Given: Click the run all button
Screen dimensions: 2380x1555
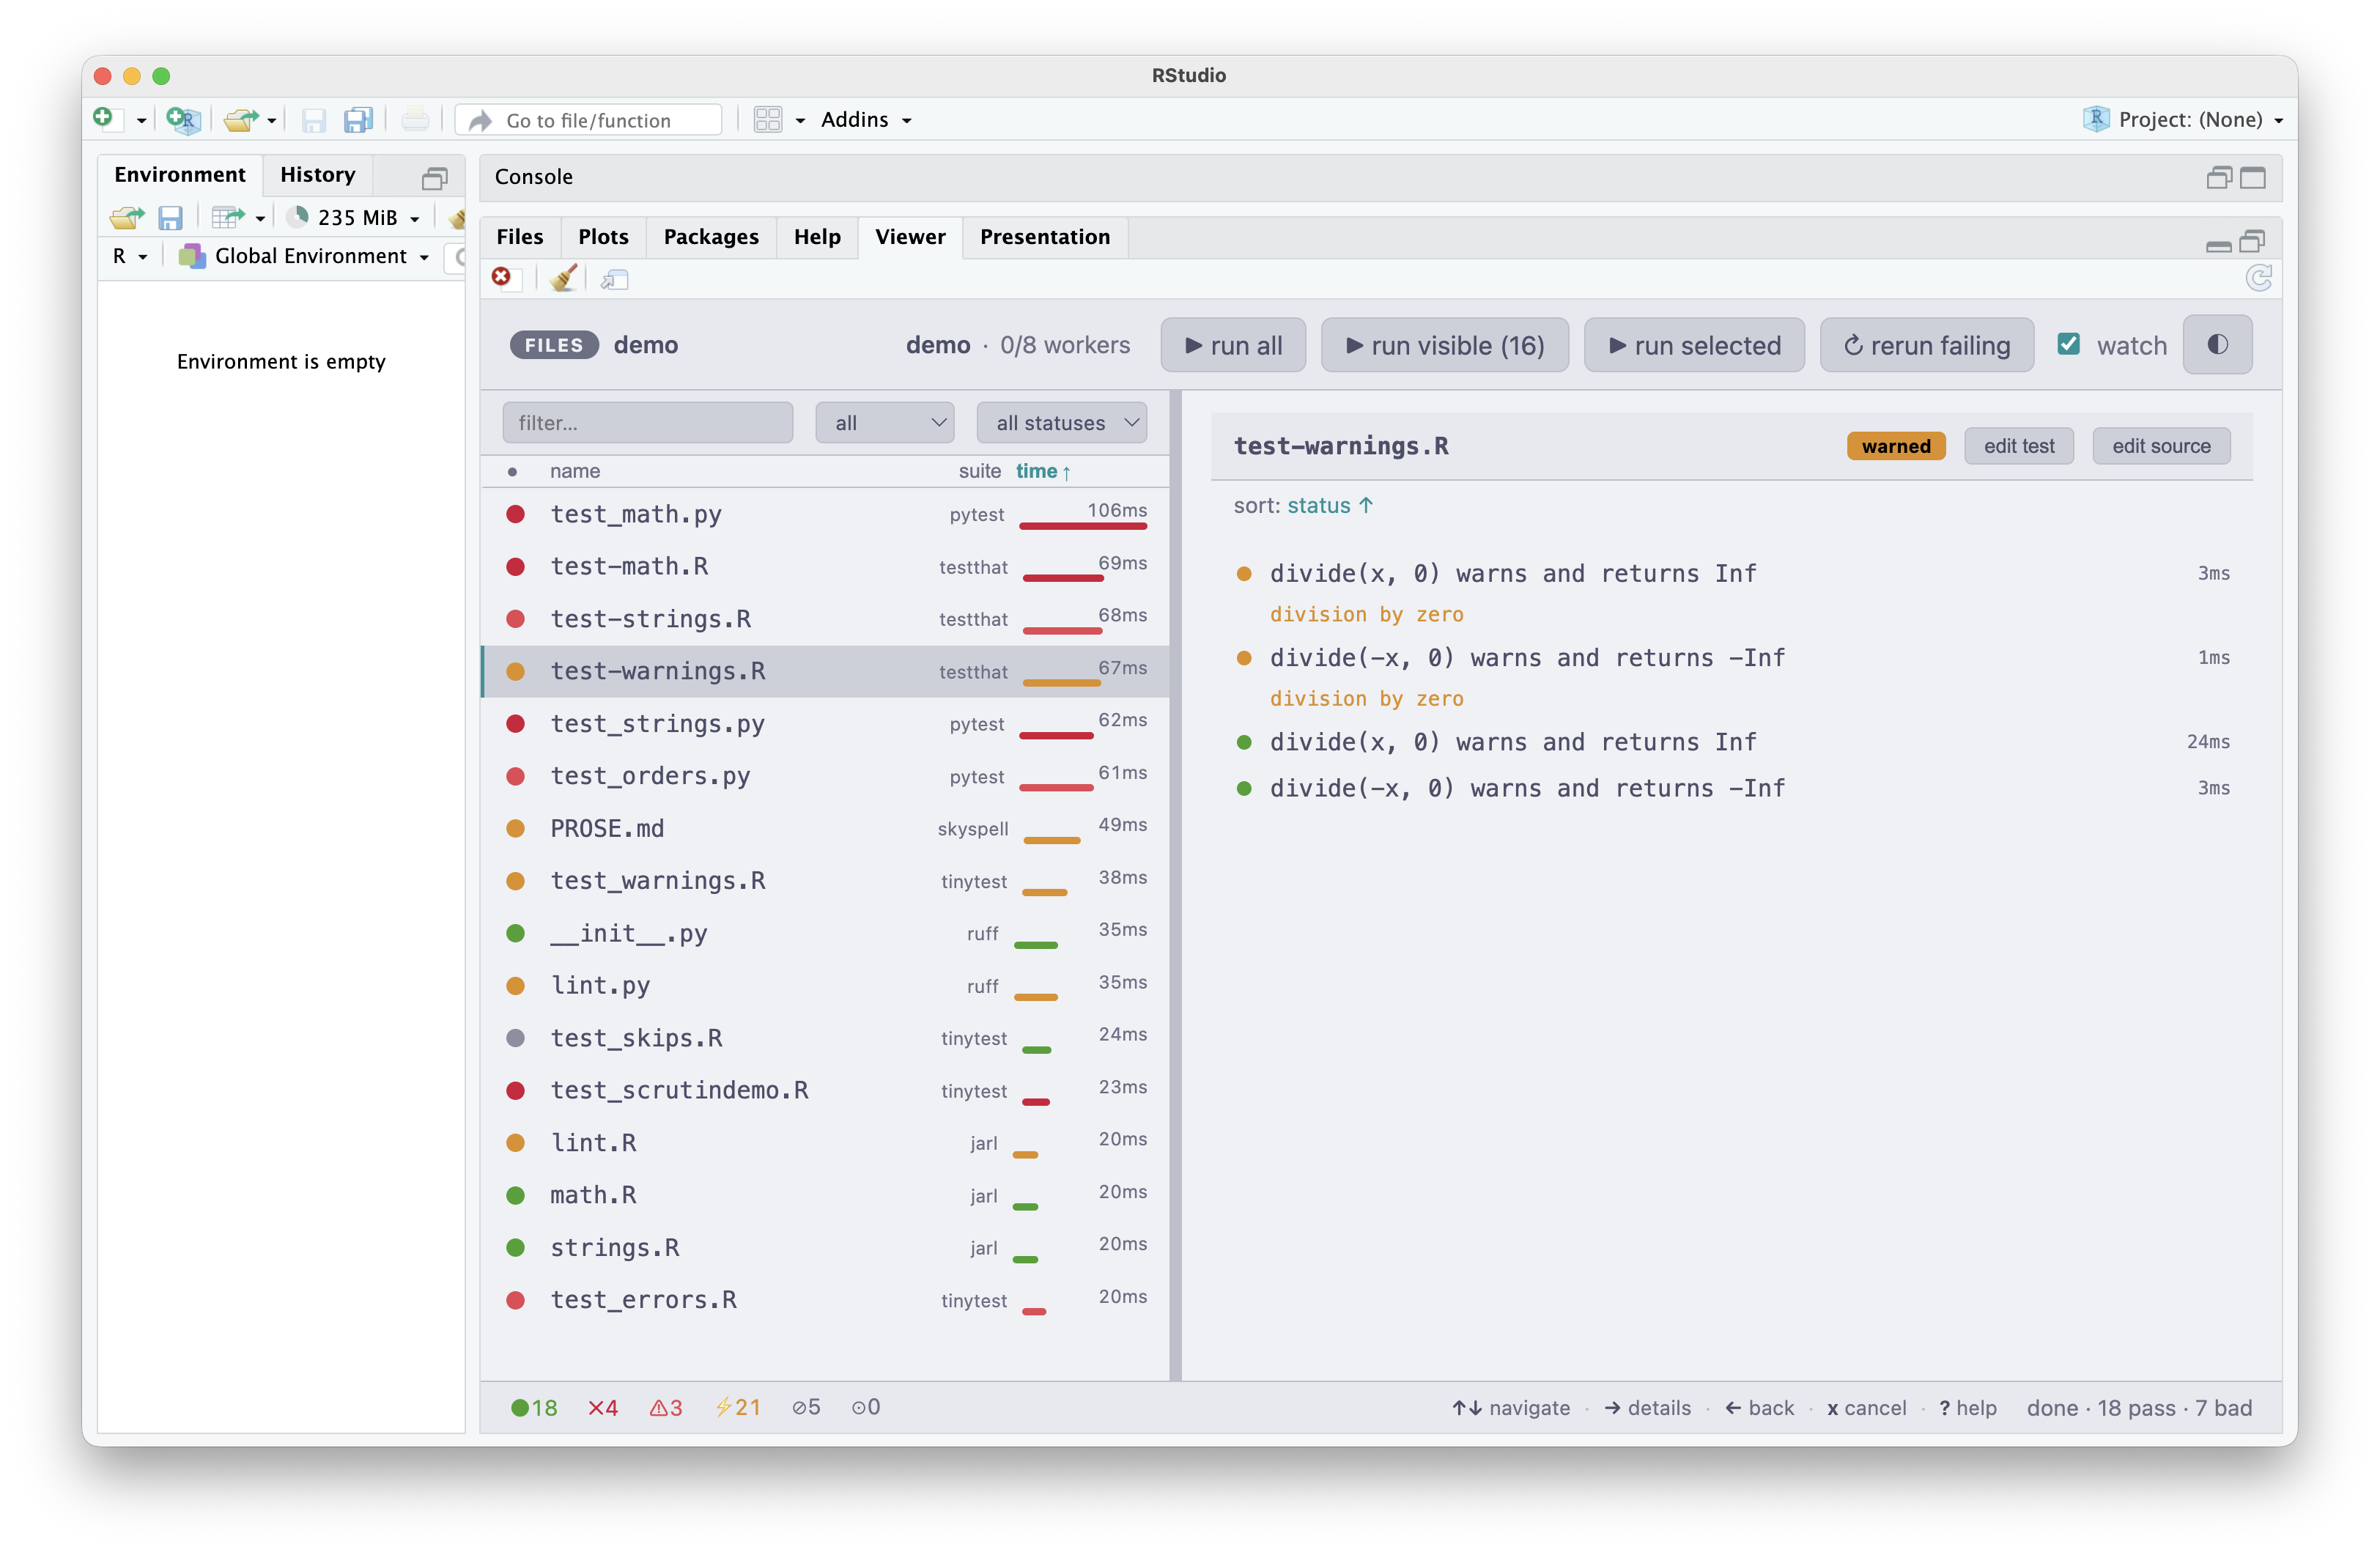Looking at the screenshot, I should click(1233, 344).
